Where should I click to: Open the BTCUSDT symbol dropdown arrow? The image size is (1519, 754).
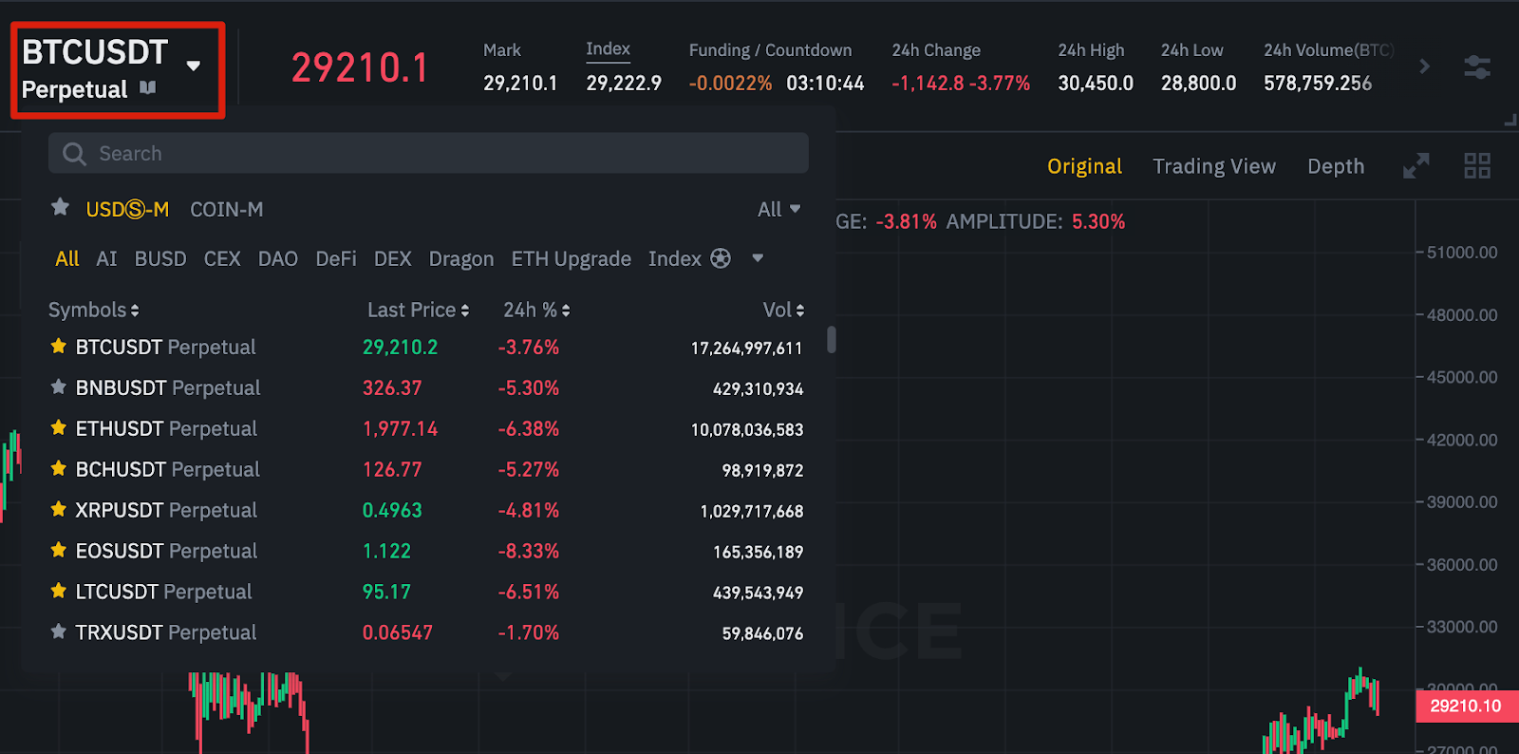pos(194,66)
